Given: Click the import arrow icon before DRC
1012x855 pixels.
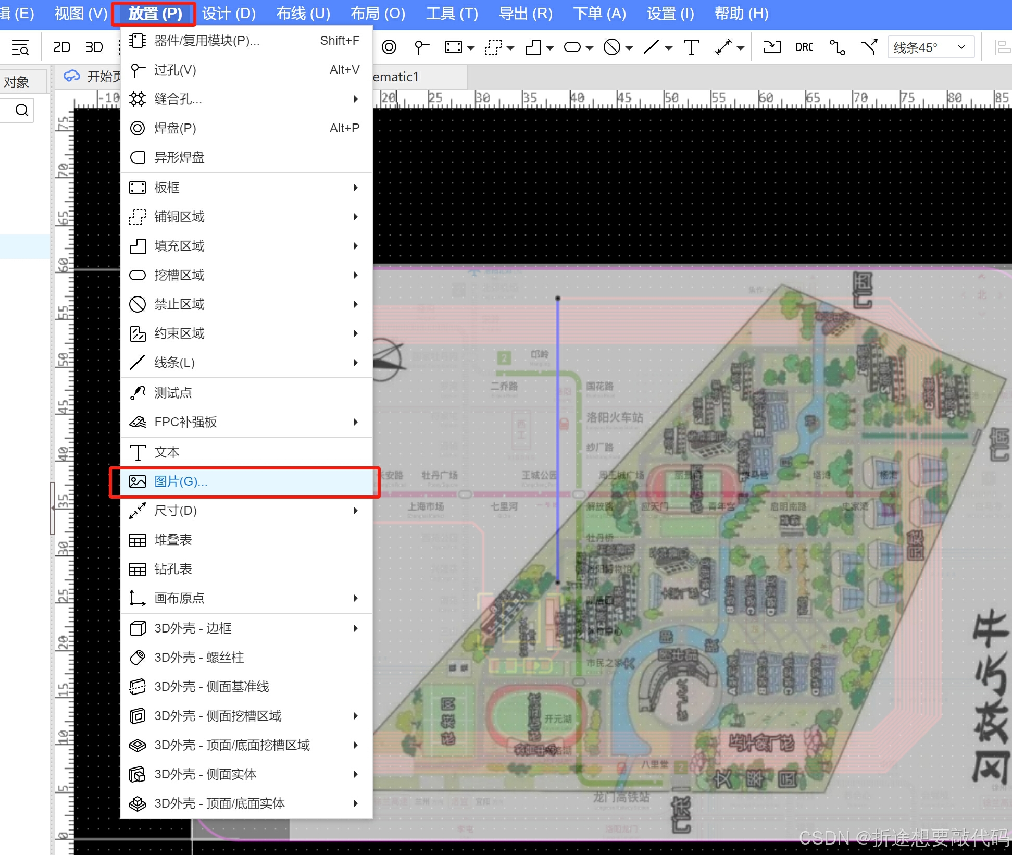Looking at the screenshot, I should coord(772,47).
